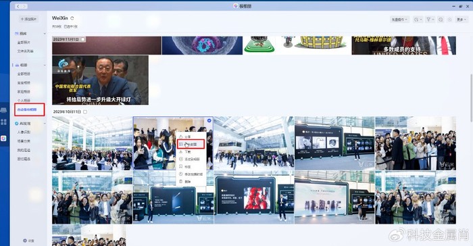
Task: Open 宝宝相册 (baby album) in the sidebar
Action: [x=24, y=82]
